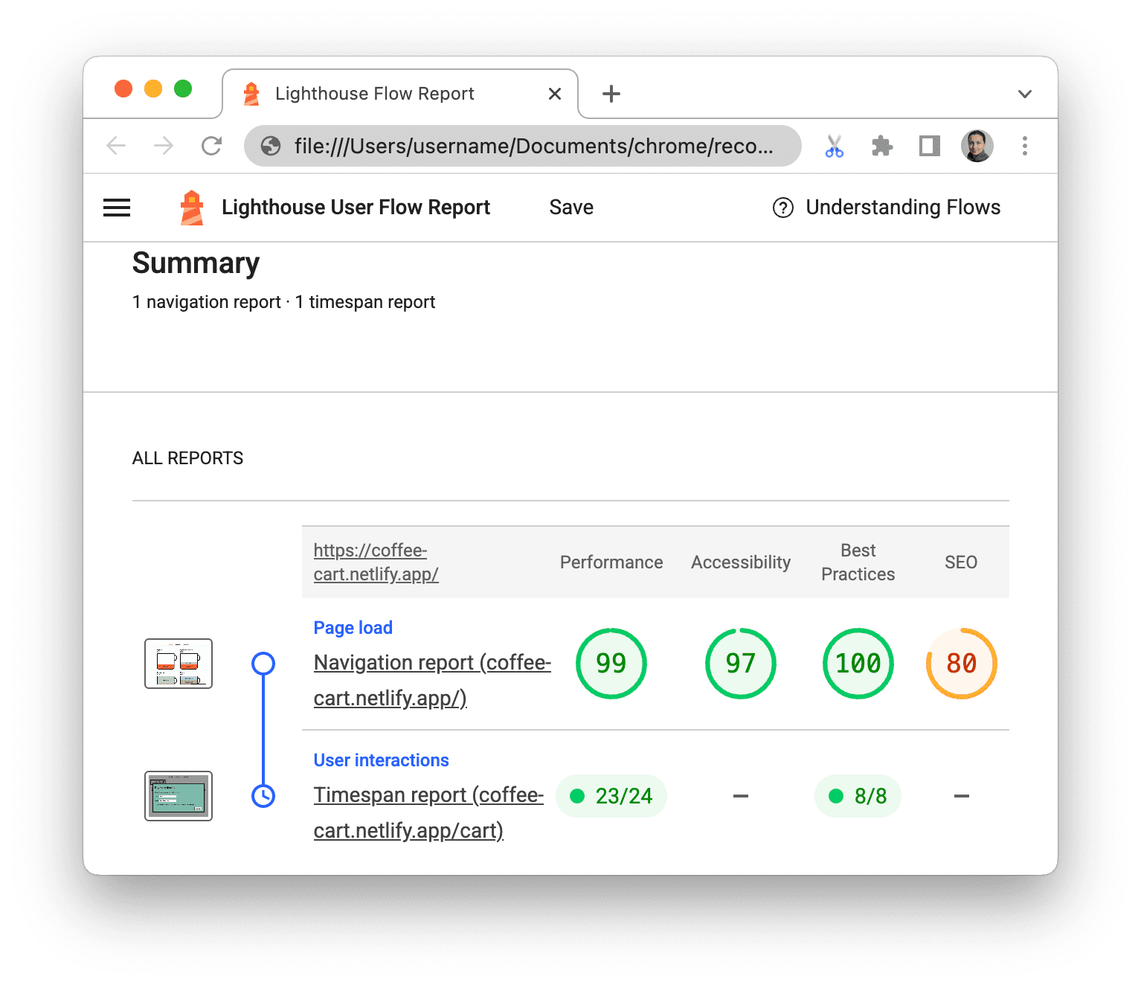The height and width of the screenshot is (985, 1141).
Task: Click the clock icon on the timespan flow step
Action: pyautogui.click(x=263, y=795)
